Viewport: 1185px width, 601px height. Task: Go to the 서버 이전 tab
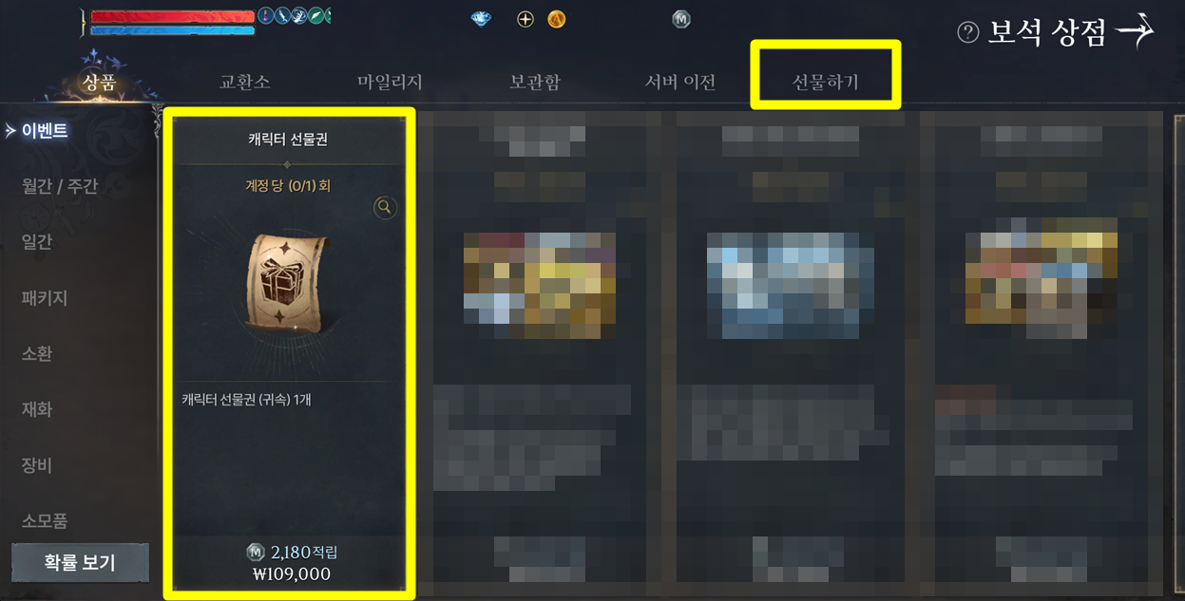680,82
